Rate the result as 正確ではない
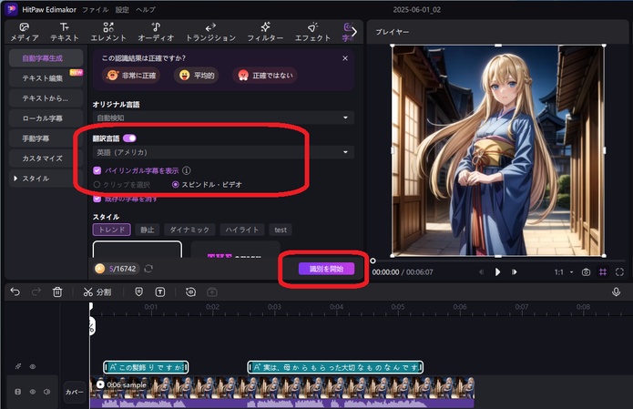The image size is (633, 409). (265, 76)
